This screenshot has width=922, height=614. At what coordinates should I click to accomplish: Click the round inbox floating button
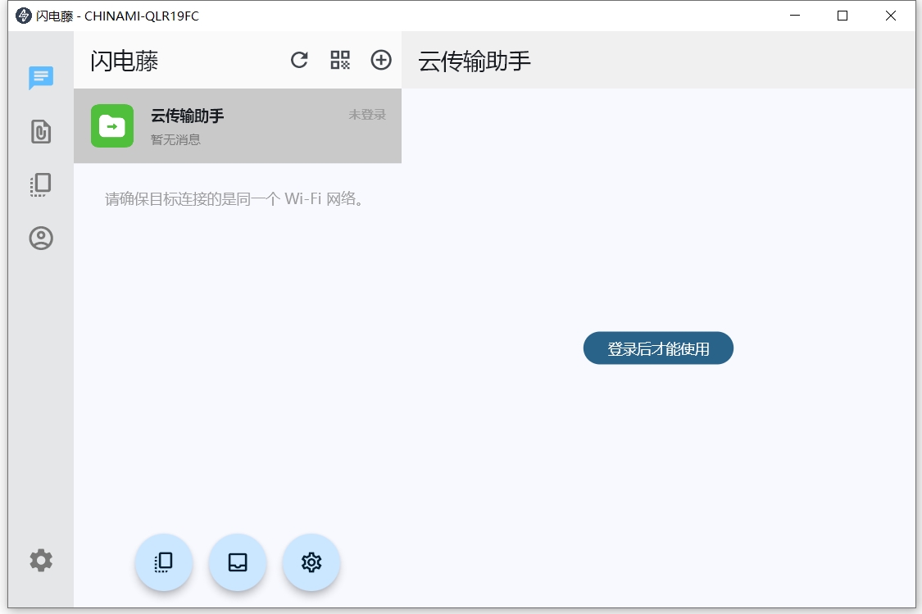click(x=238, y=562)
